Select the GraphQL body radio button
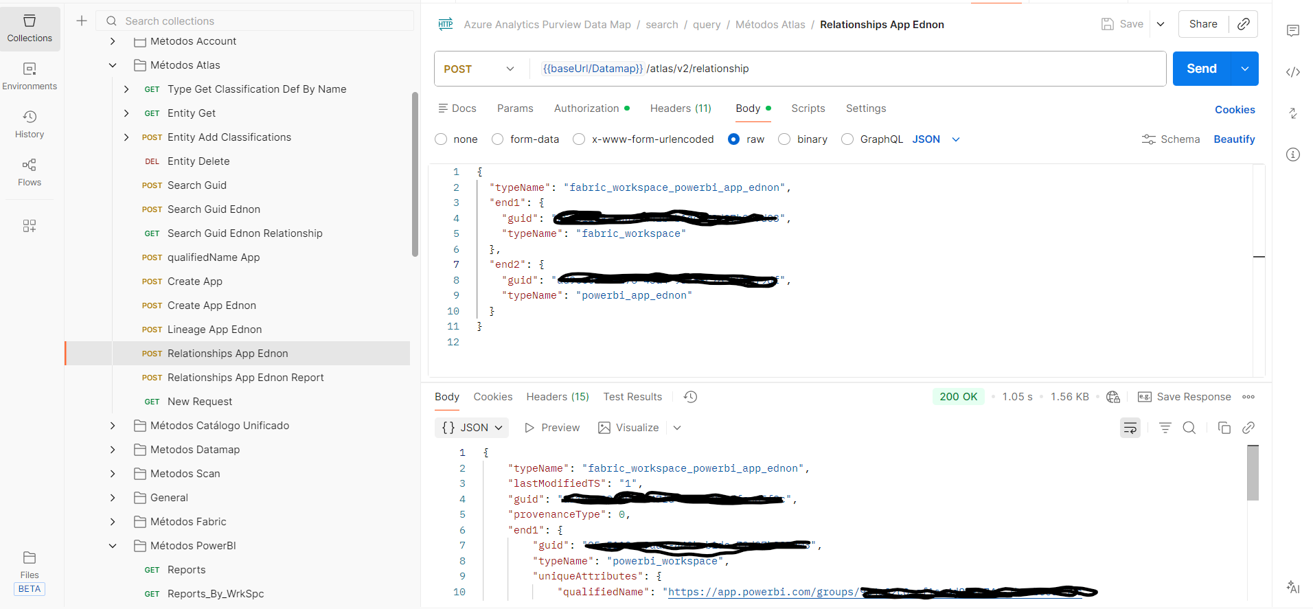 coord(847,139)
